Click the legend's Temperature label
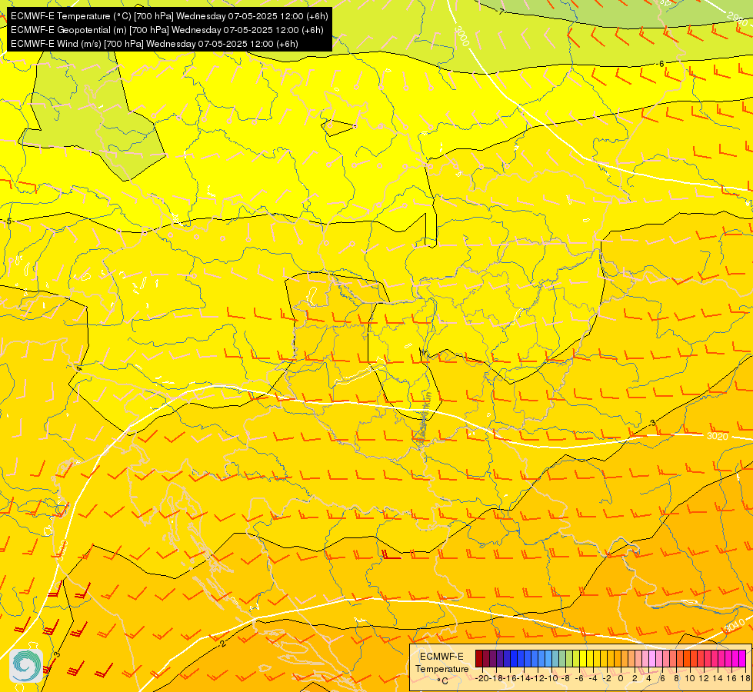The image size is (753, 692). coord(441,669)
